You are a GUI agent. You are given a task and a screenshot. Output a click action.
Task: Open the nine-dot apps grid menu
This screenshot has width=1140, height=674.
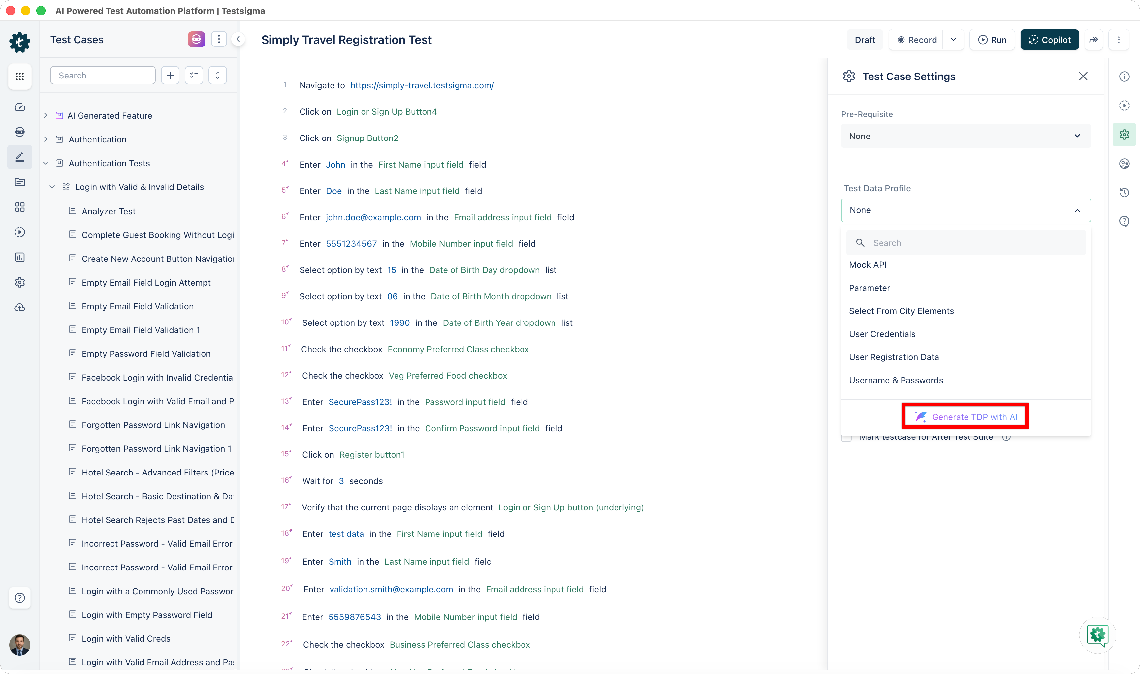[x=19, y=76]
